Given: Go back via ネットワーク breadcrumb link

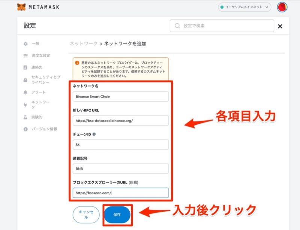Looking at the screenshot, I should click(x=84, y=43).
